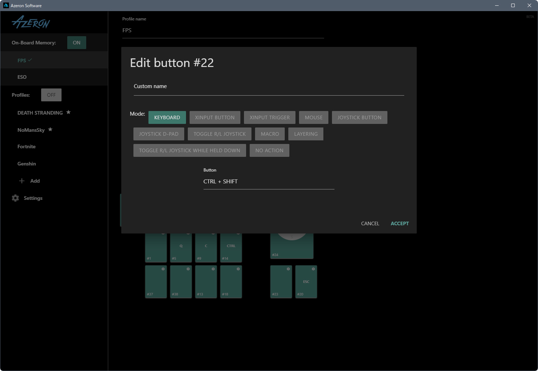Select XINPUT TRIGGER mode
The height and width of the screenshot is (371, 538).
coord(270,117)
